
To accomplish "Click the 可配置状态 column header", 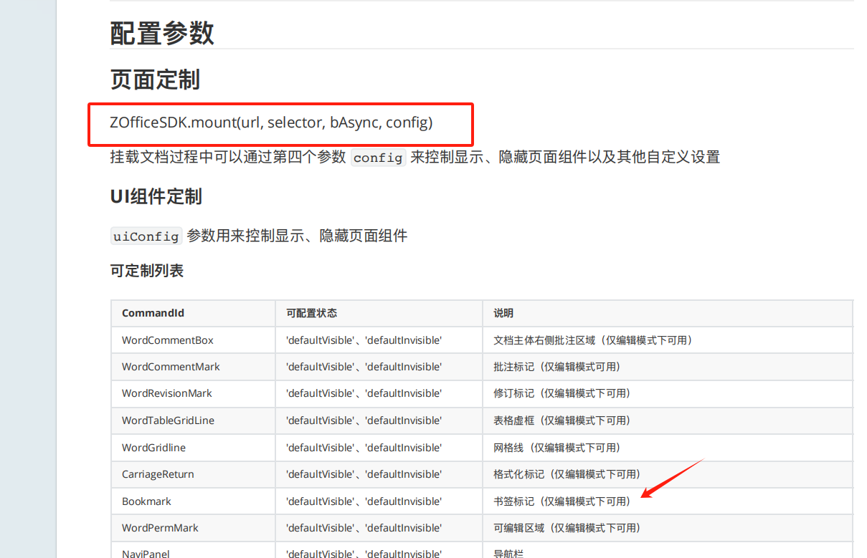I will (x=311, y=313).
